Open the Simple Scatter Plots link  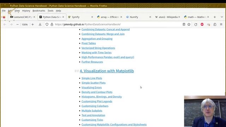[93, 83]
